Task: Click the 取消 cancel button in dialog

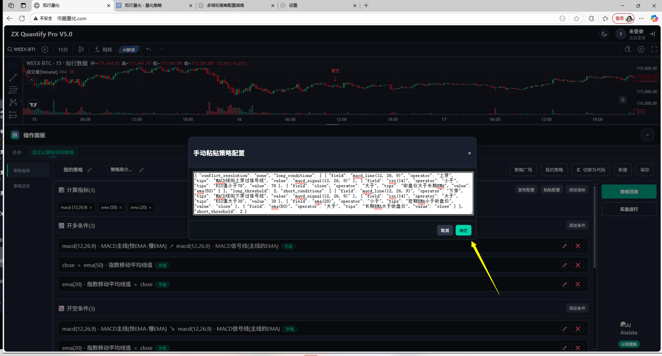Action: [x=445, y=230]
